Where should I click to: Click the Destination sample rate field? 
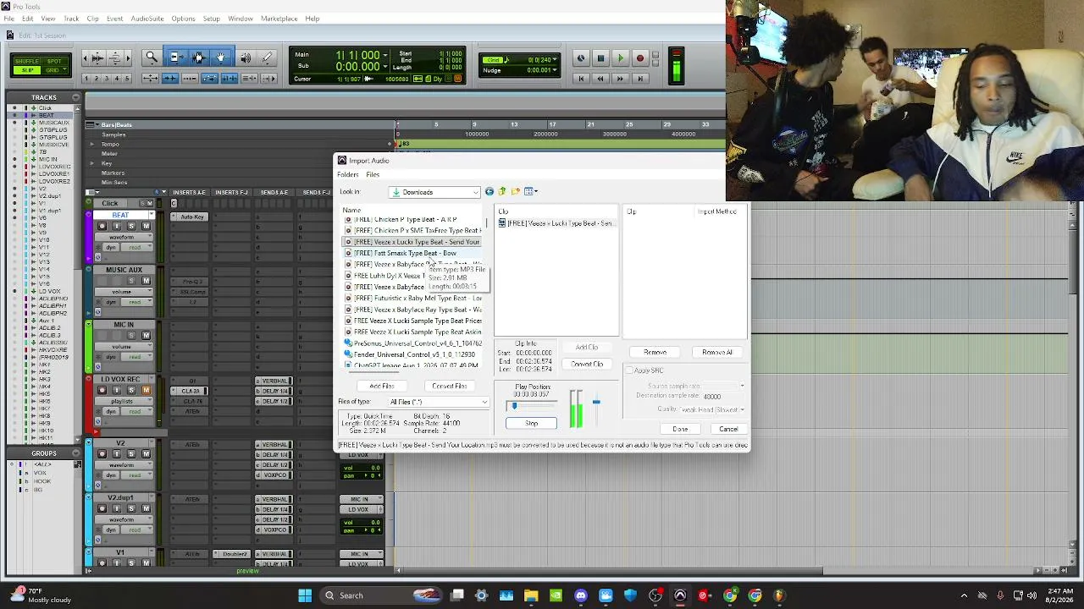(x=725, y=397)
